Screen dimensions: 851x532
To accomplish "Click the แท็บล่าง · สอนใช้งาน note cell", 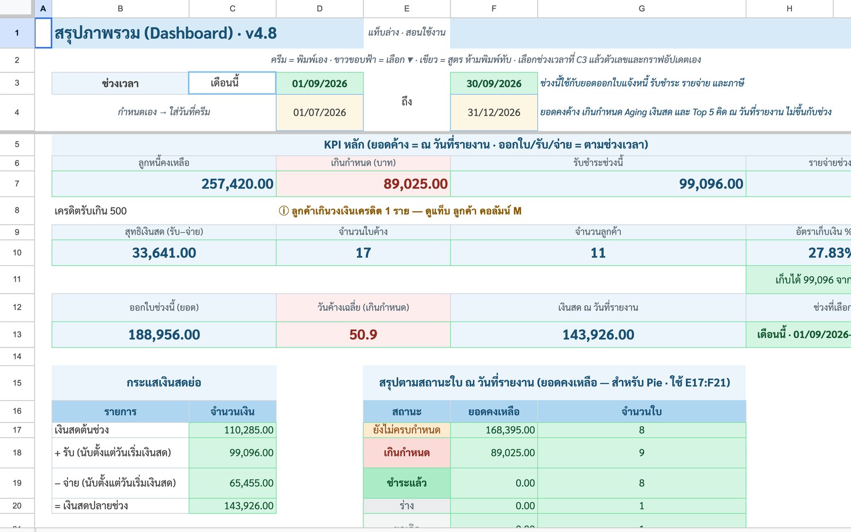I will pyautogui.click(x=407, y=32).
